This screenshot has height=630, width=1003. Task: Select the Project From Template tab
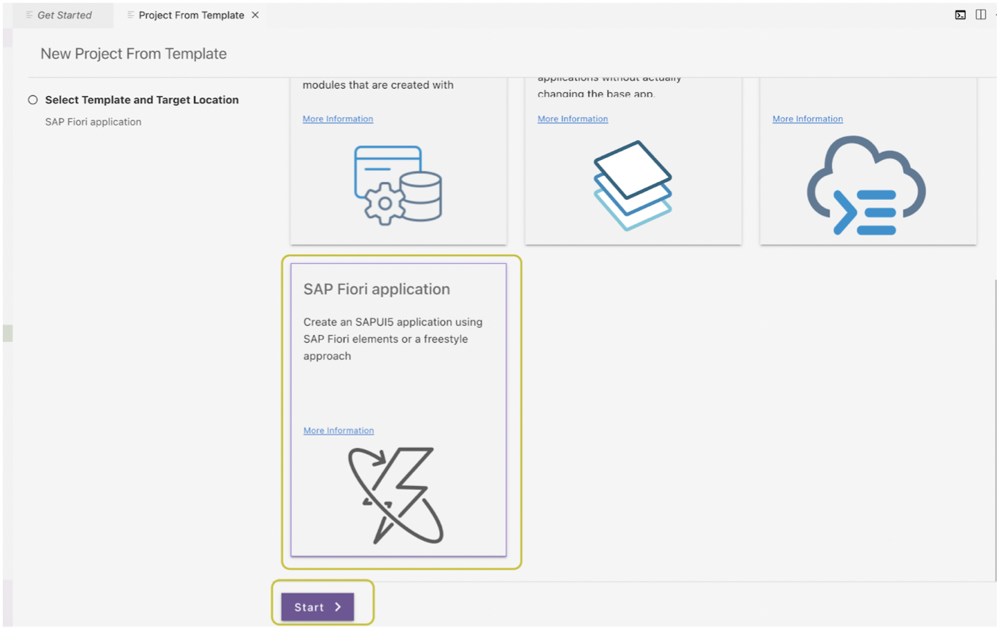[191, 15]
